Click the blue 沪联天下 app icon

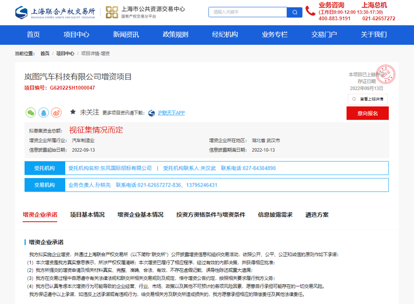(x=151, y=113)
